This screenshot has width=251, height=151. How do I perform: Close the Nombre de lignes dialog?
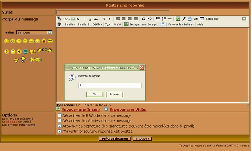142,68
